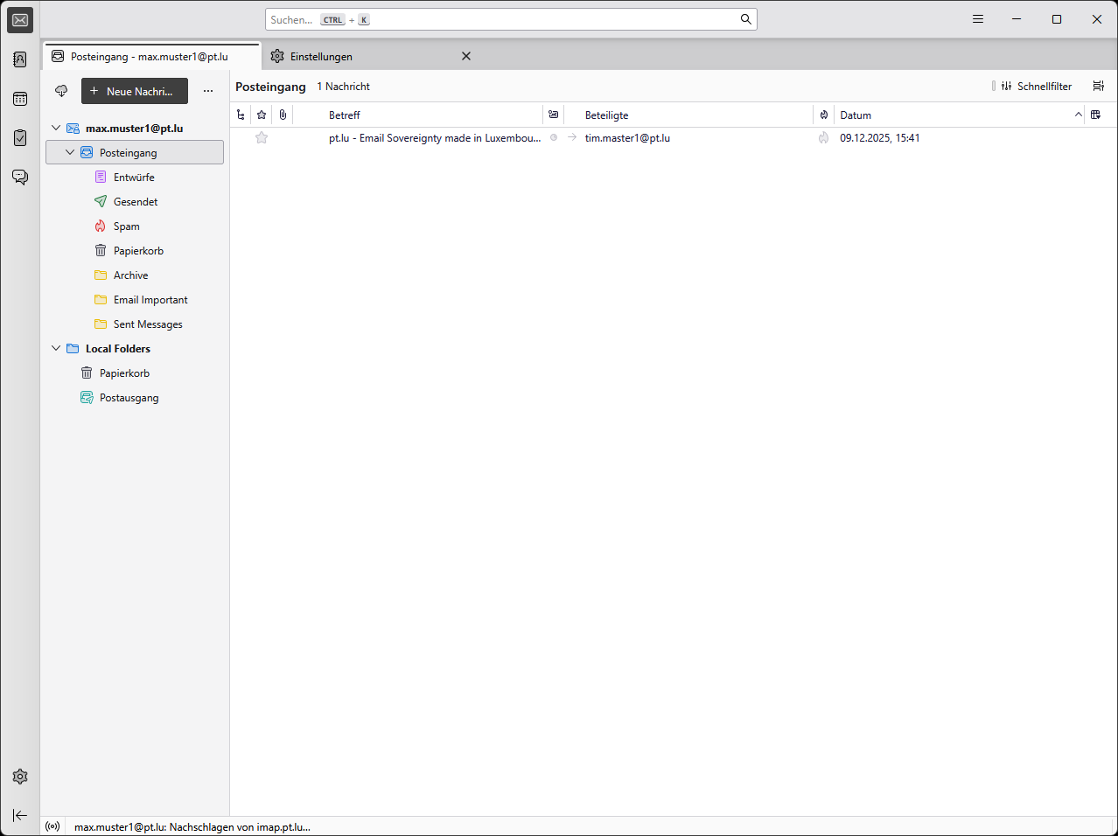Open the message list display options icon
Viewport: 1118px width, 836px height.
pyautogui.click(x=1099, y=86)
